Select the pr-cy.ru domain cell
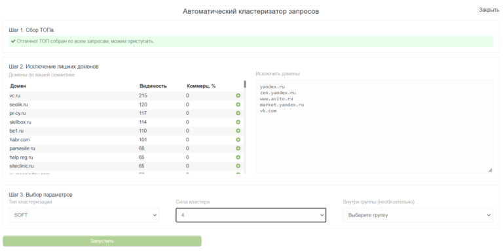The height and width of the screenshot is (251, 503). click(18, 113)
